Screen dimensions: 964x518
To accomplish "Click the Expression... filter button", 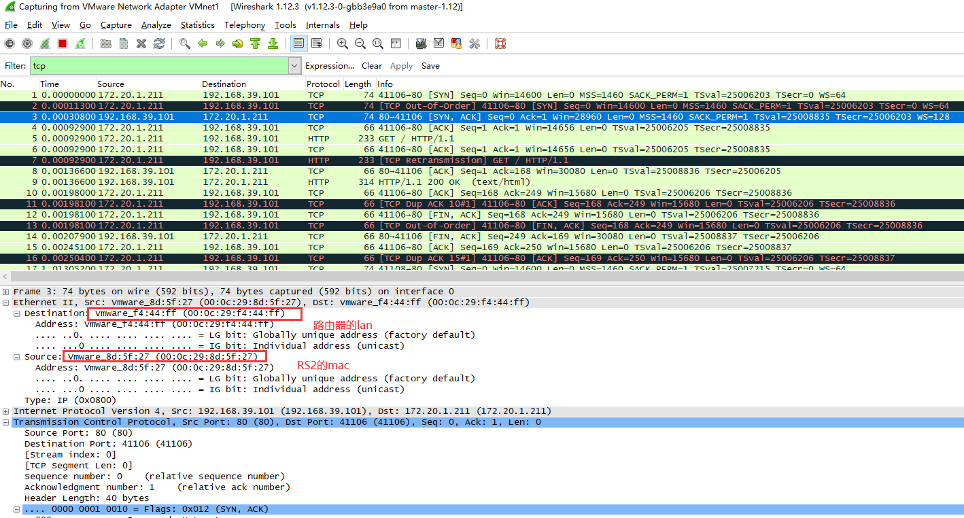I will coord(330,66).
